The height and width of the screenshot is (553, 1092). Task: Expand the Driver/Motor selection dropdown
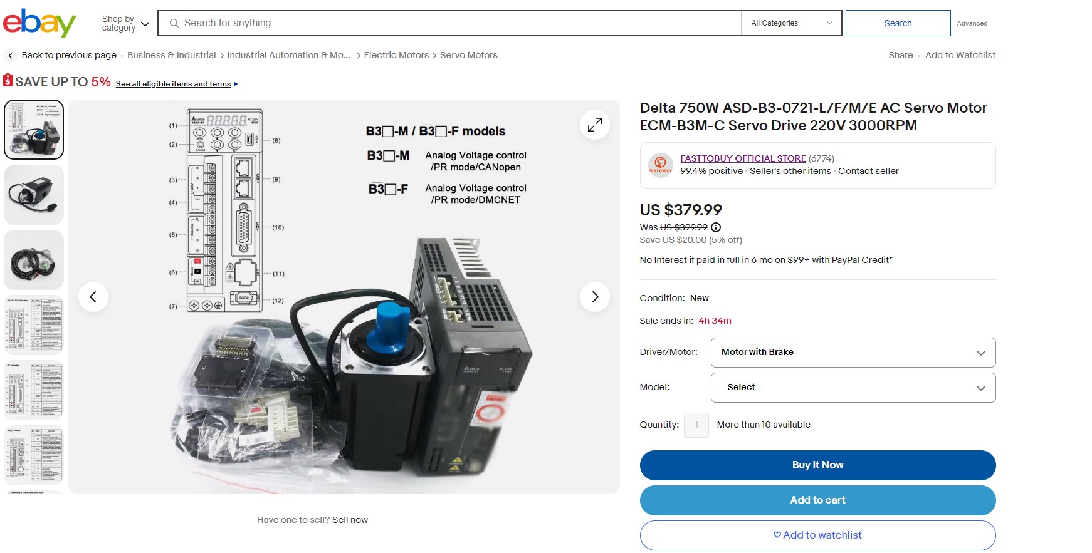tap(853, 353)
